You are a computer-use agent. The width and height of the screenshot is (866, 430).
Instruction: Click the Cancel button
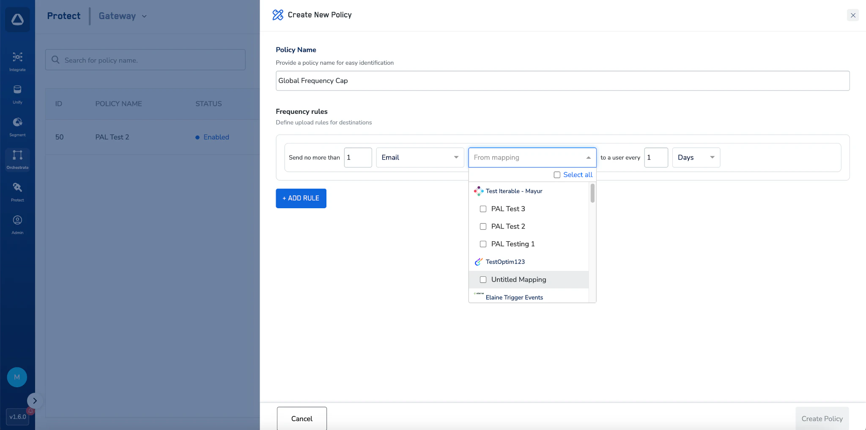coord(301,419)
